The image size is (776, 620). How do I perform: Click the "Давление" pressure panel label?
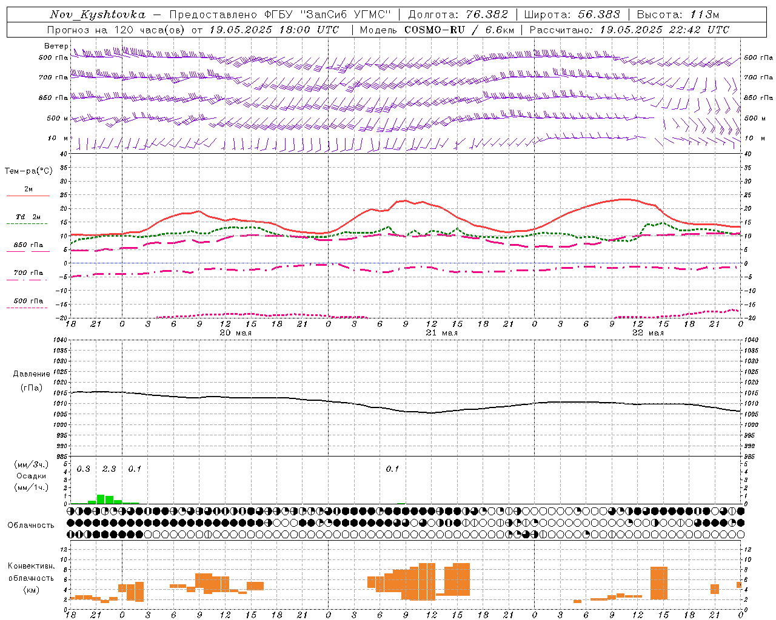[31, 374]
